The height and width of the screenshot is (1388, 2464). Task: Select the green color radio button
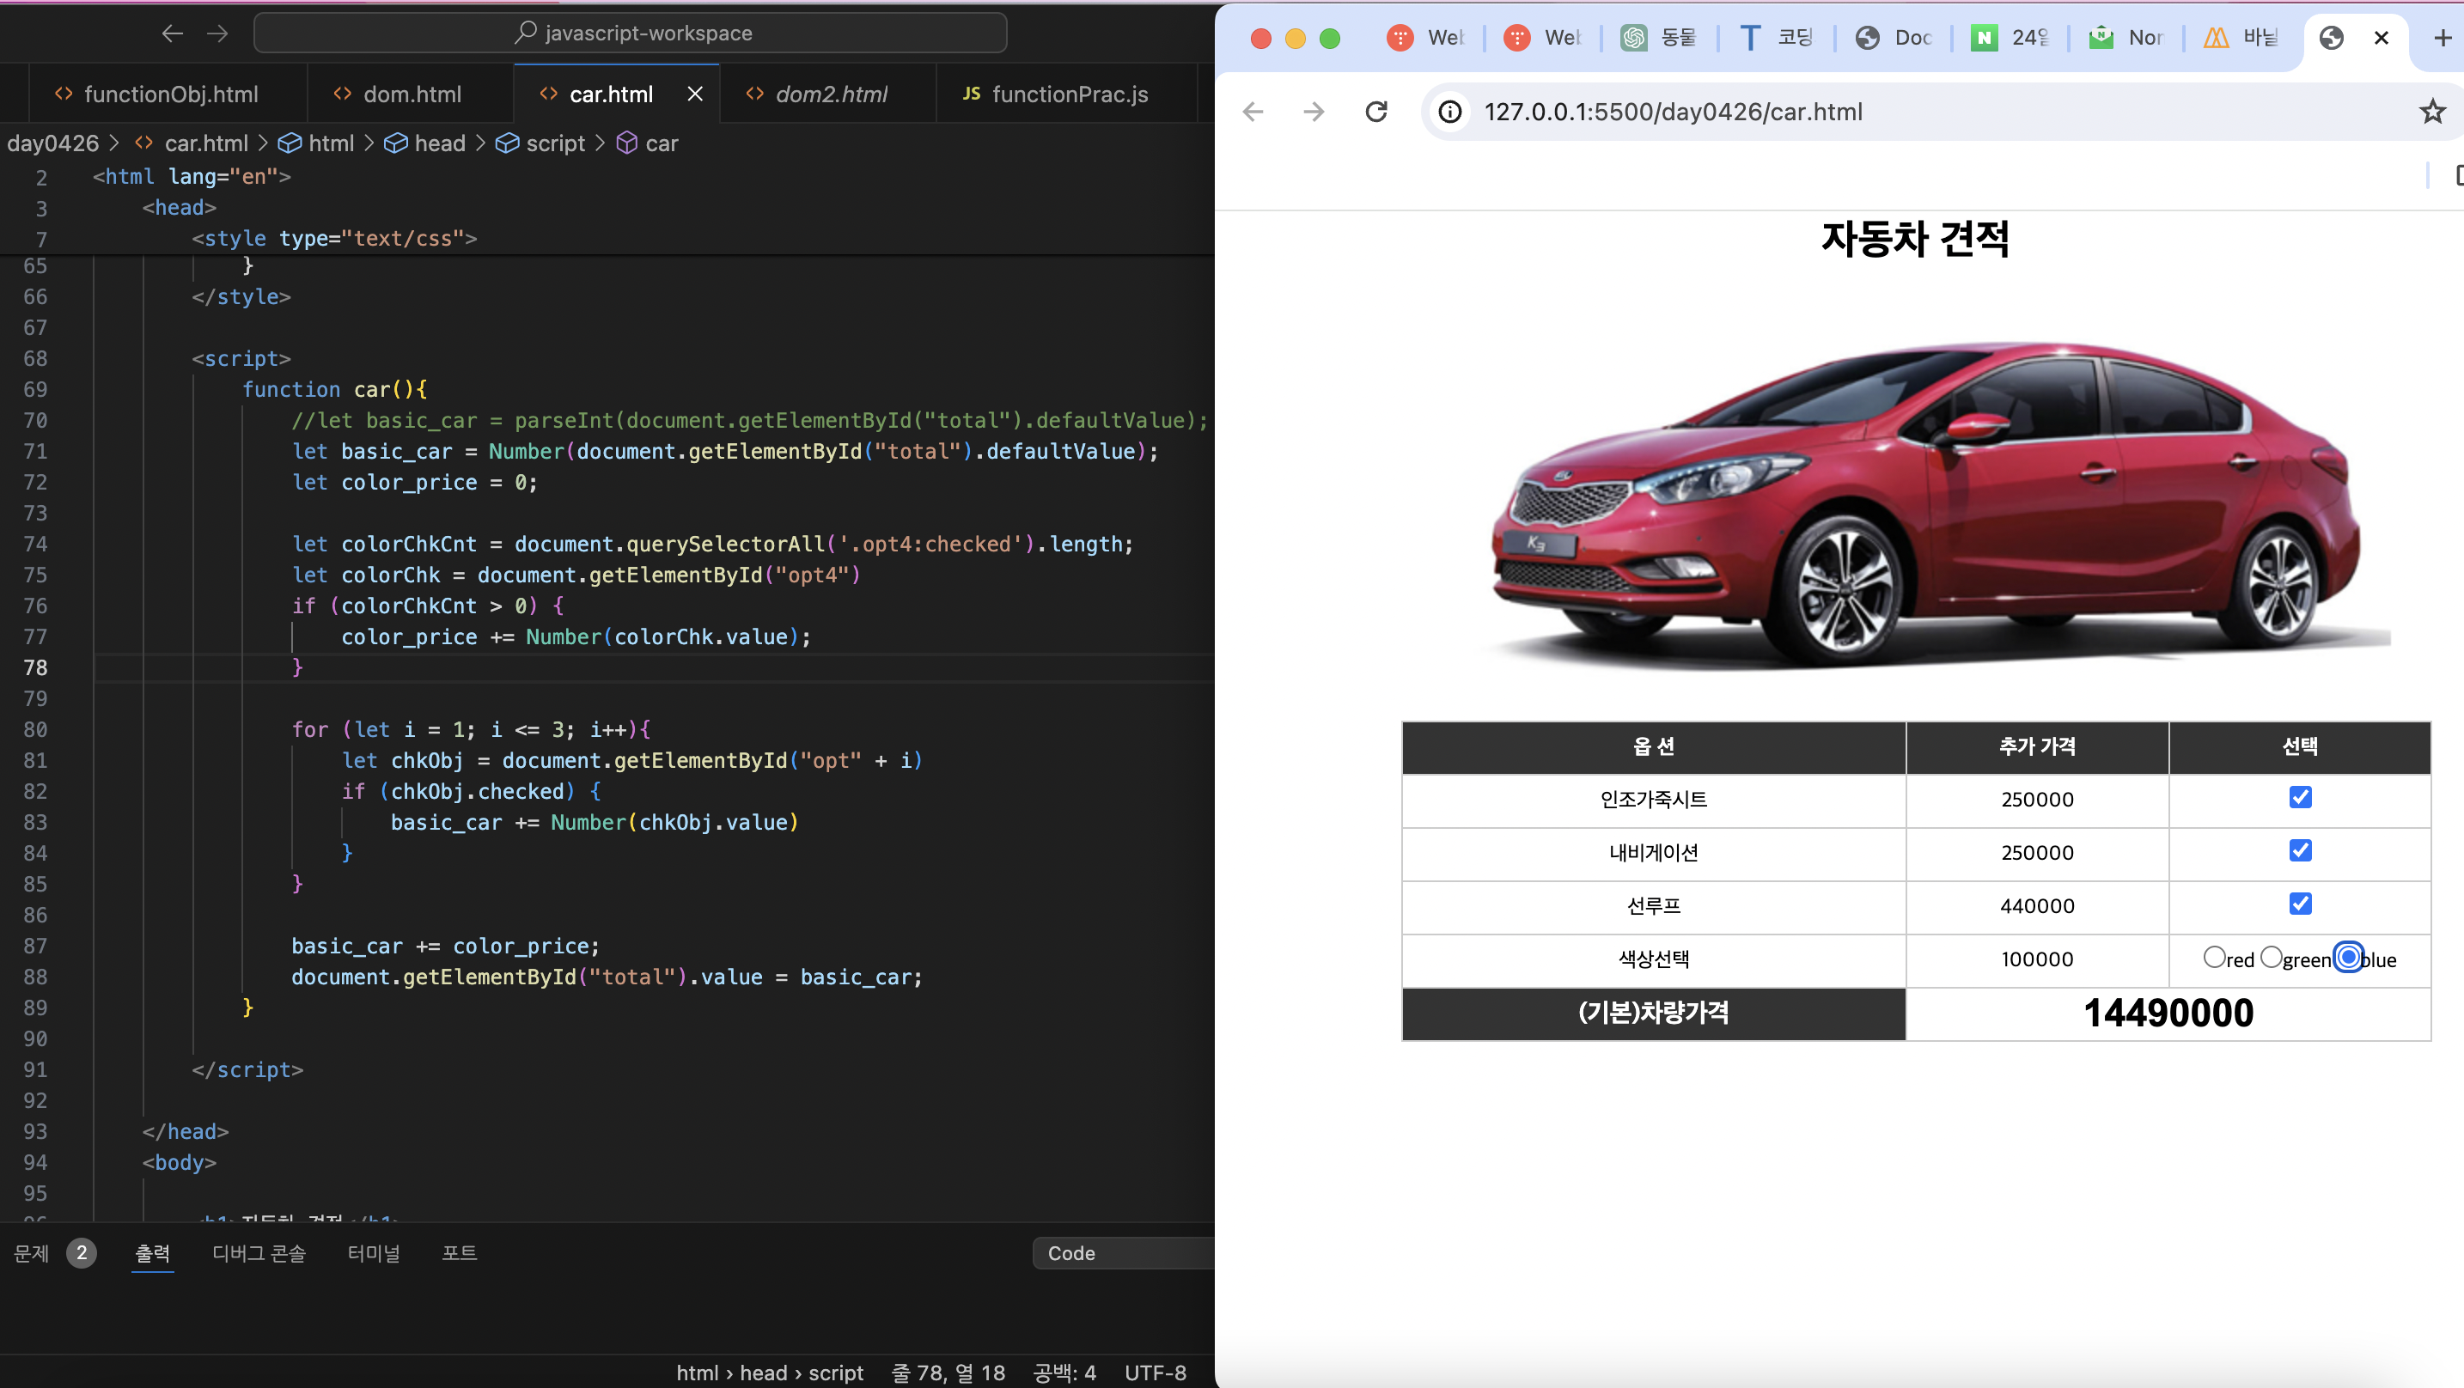[2271, 958]
